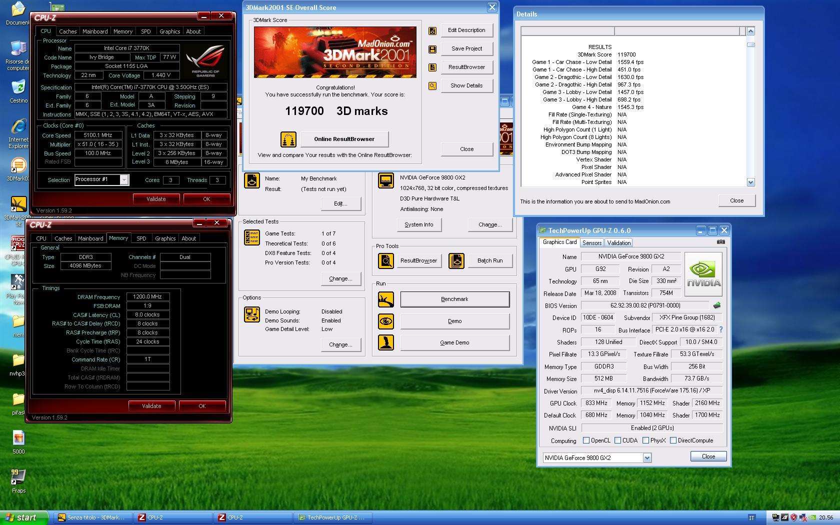Screen dimensions: 840x525
Task: Click the ResultBrowser icon in score dialog
Action: pos(432,67)
